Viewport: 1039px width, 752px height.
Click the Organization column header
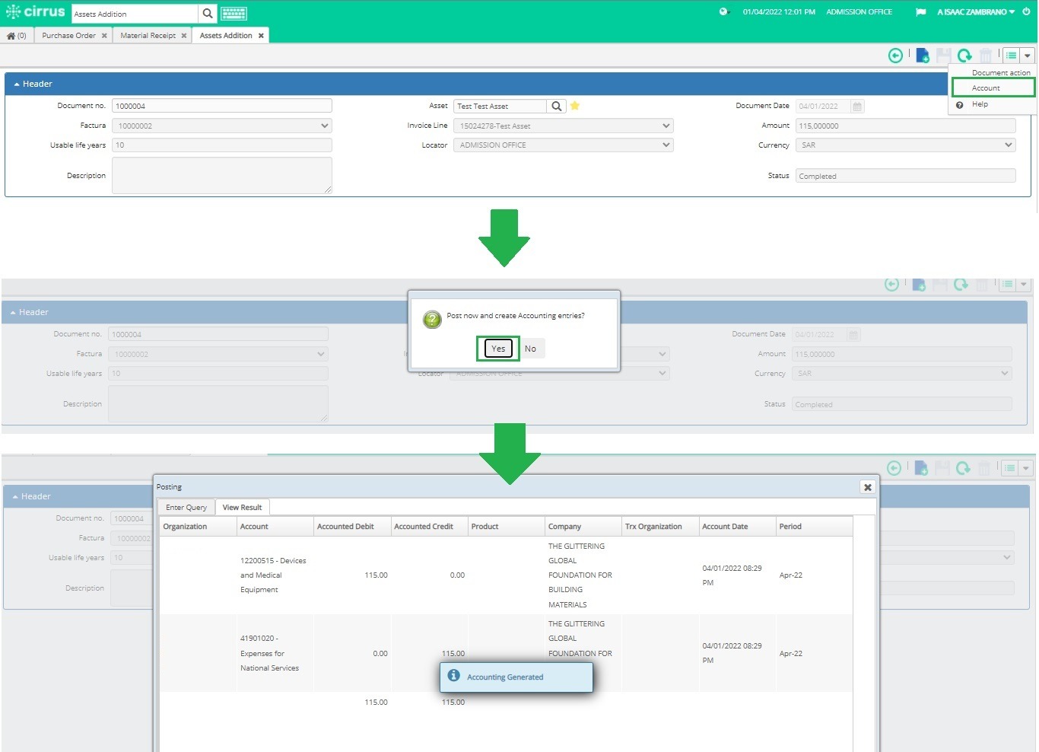pyautogui.click(x=198, y=527)
